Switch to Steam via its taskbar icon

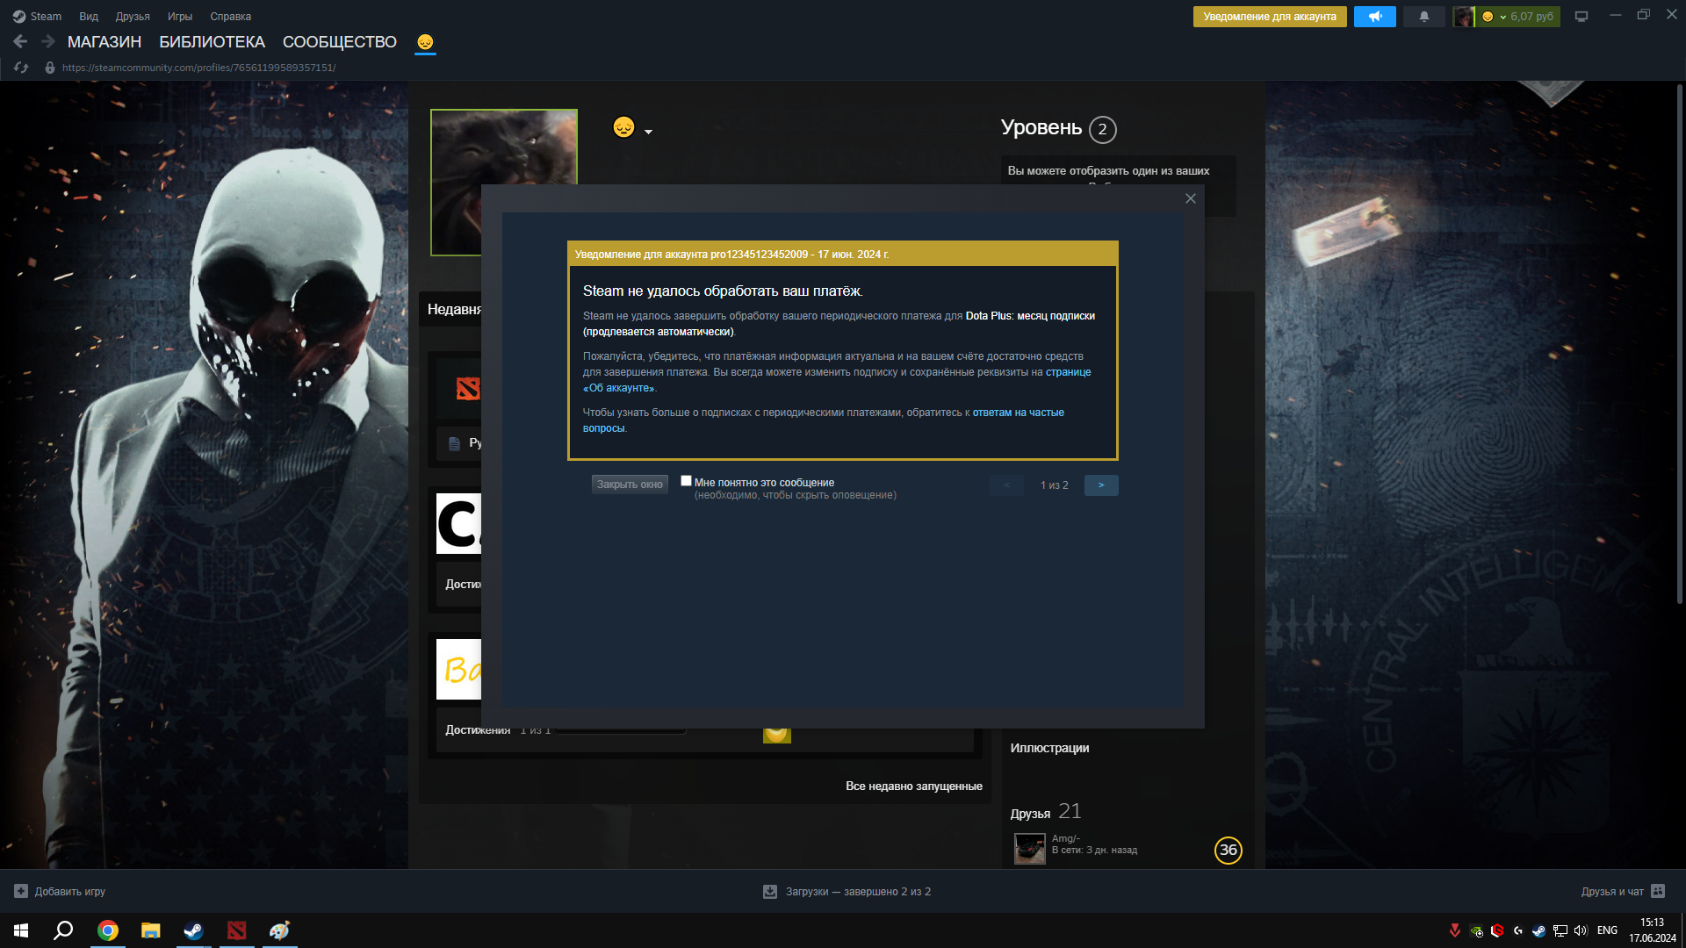[193, 930]
